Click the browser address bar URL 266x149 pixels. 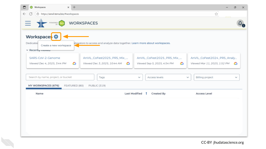click(60, 14)
